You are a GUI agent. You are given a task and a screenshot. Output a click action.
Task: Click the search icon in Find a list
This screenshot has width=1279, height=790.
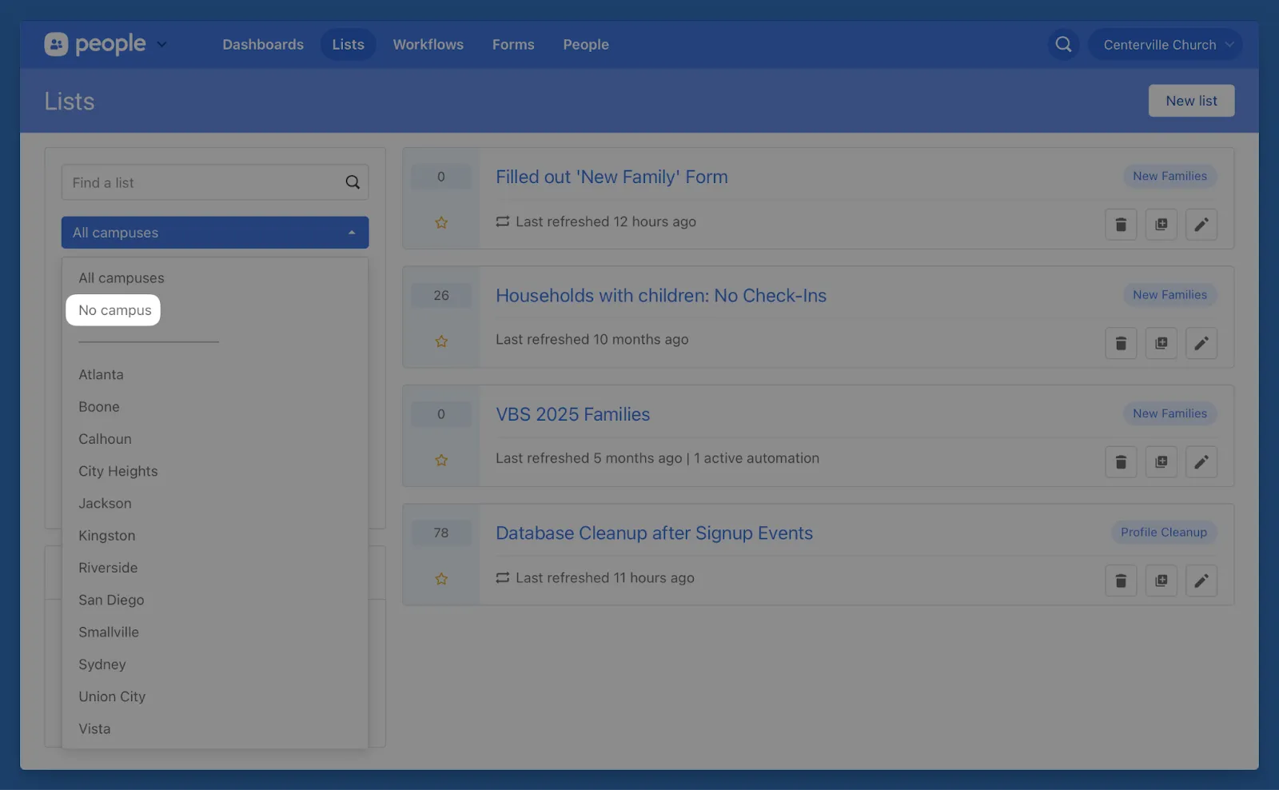pos(353,182)
